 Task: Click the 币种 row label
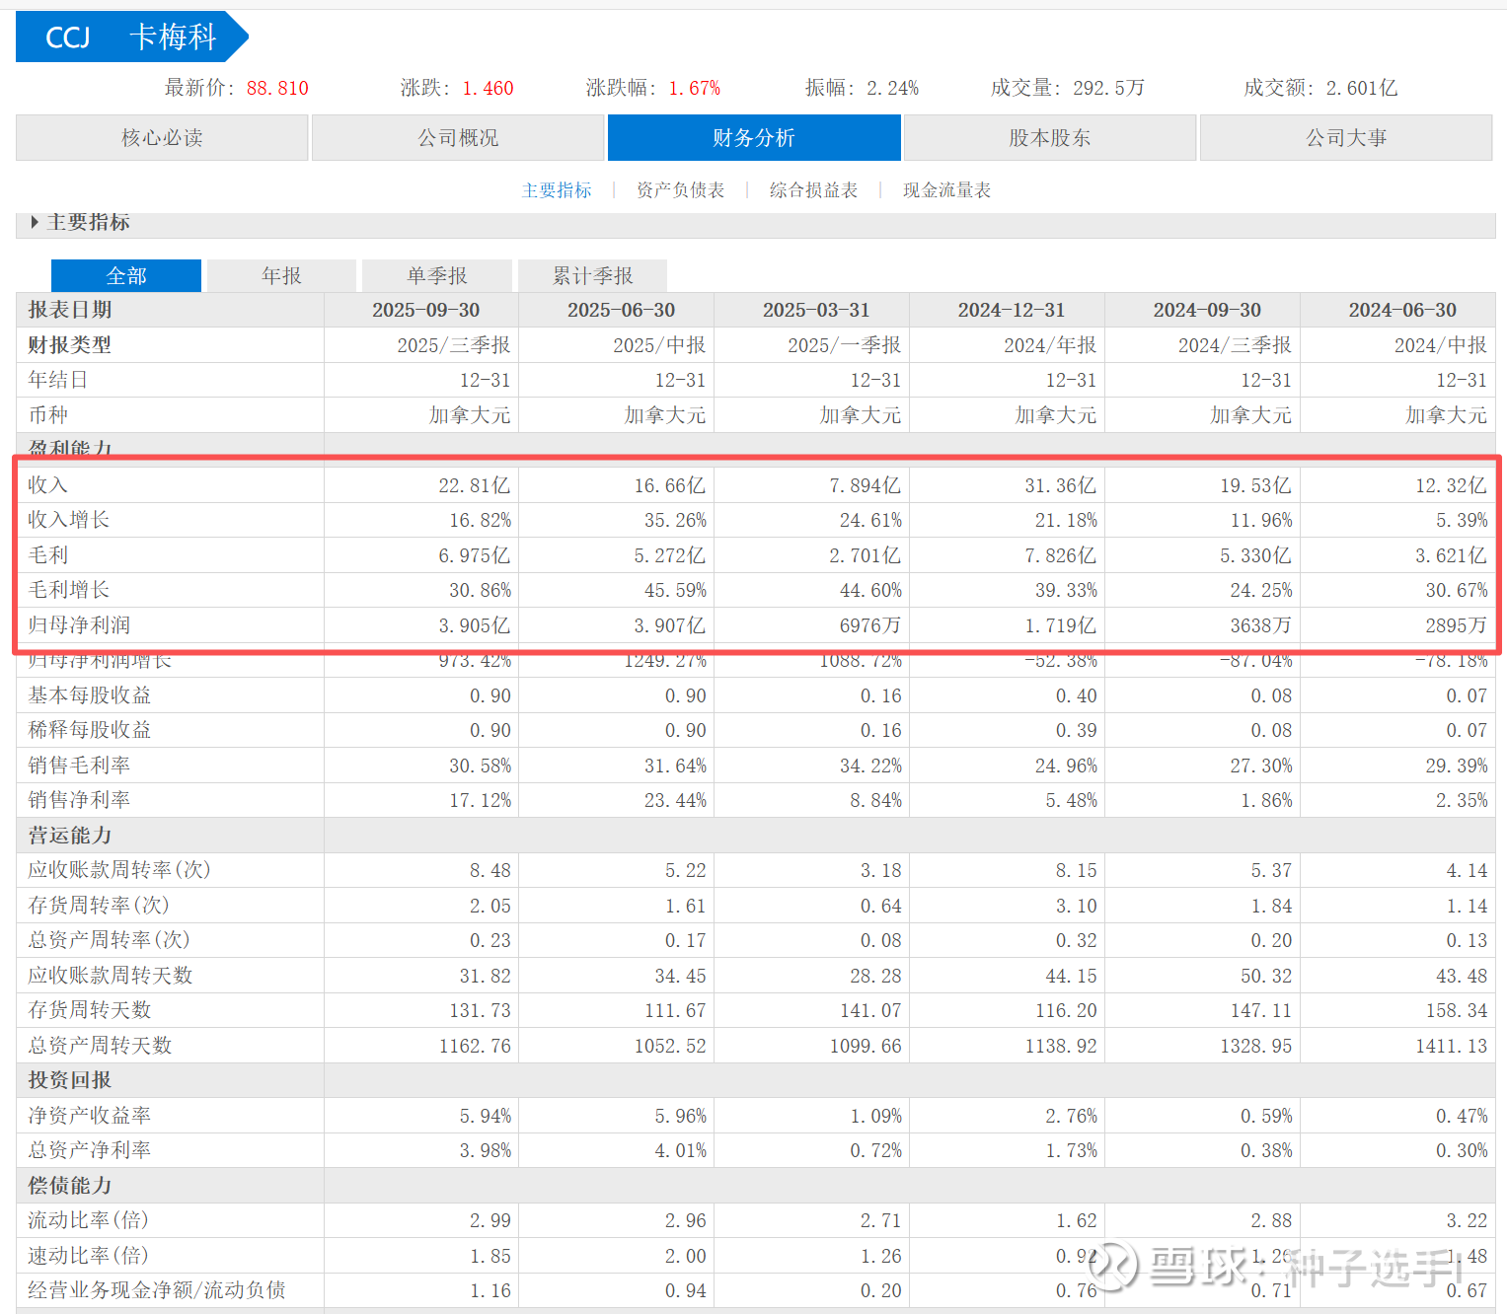coord(48,415)
